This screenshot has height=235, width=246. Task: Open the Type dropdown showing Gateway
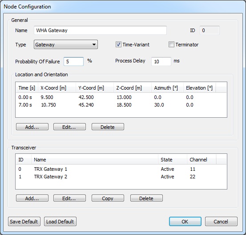[x=66, y=45]
